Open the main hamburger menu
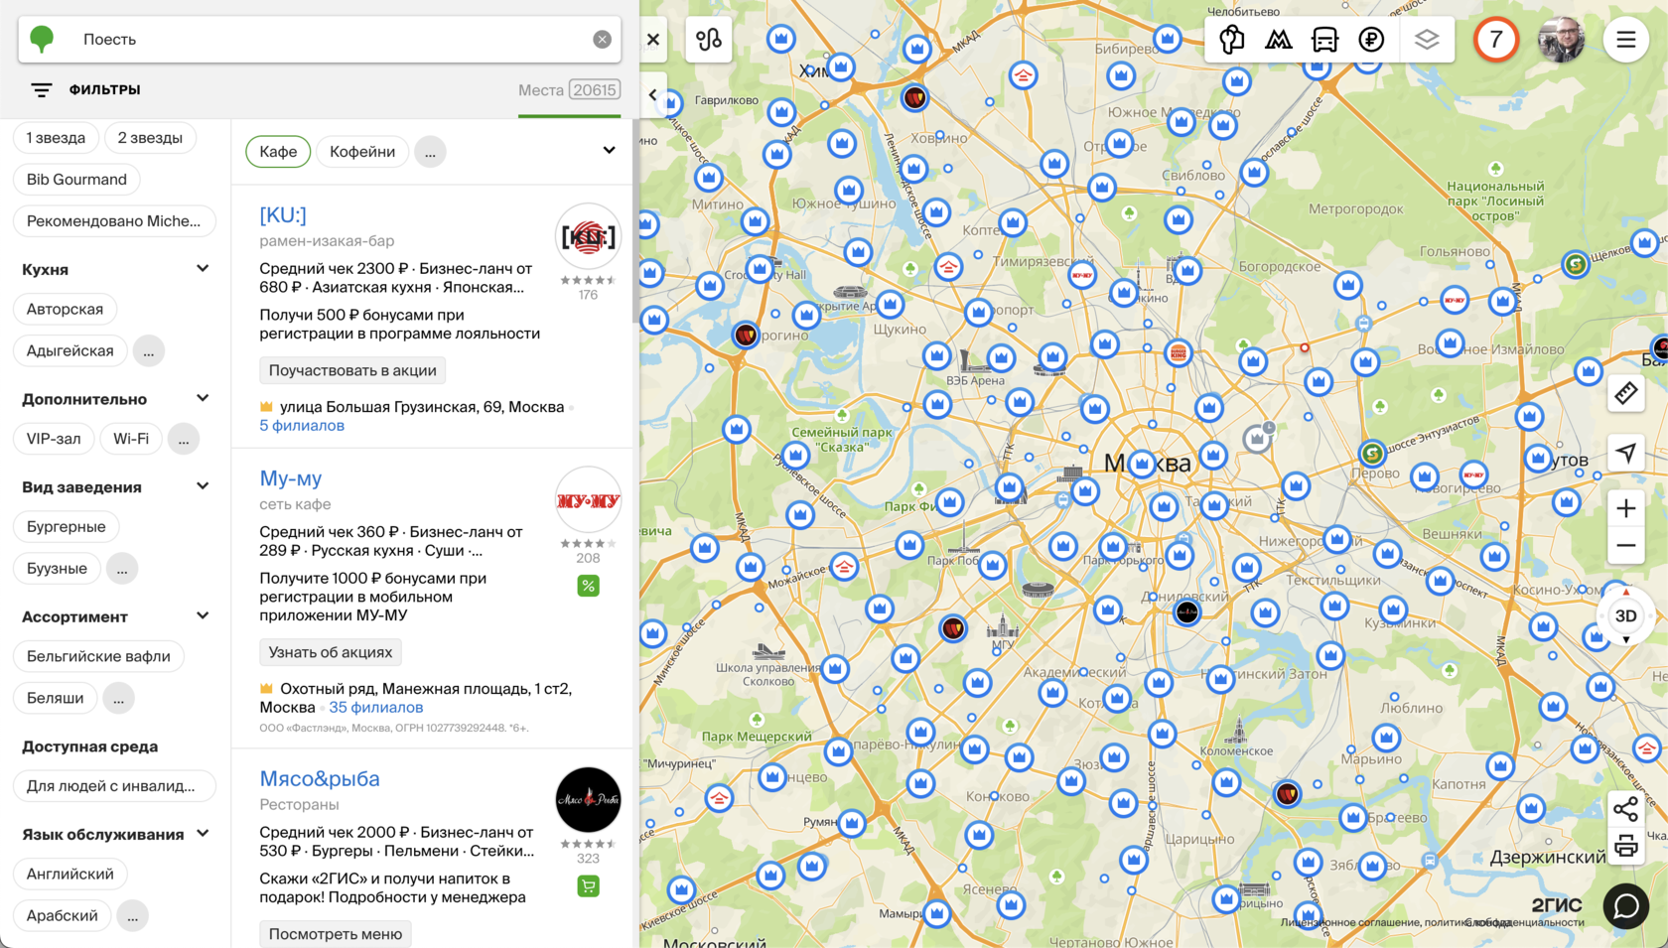This screenshot has width=1668, height=948. pyautogui.click(x=1626, y=40)
